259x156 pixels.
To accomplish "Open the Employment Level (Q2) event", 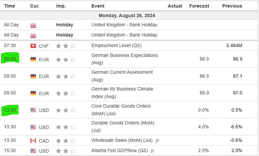I will pos(116,45).
